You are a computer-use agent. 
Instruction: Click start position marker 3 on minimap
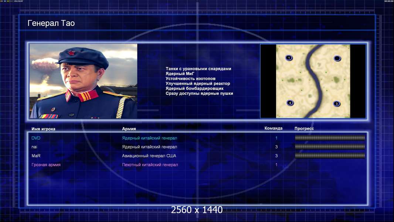coord(337,104)
